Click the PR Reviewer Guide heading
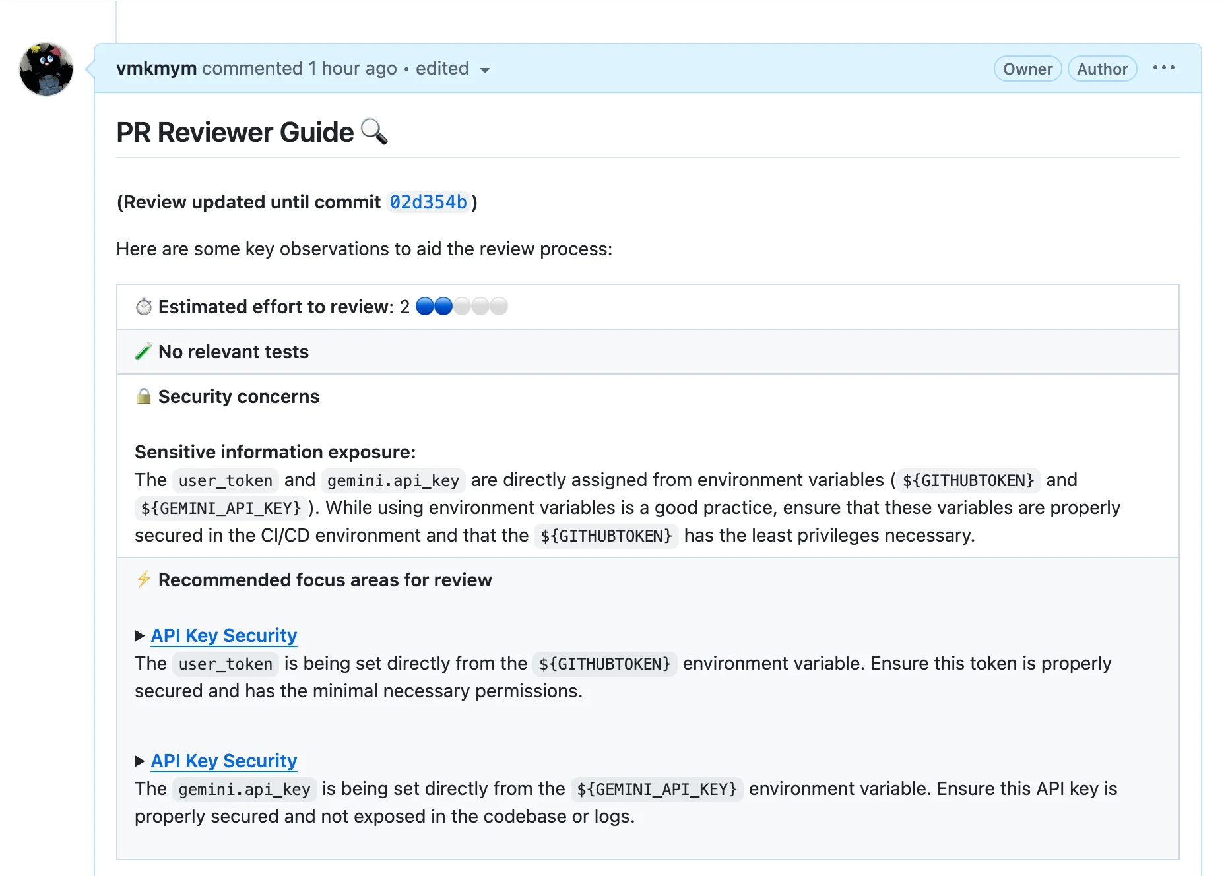This screenshot has width=1226, height=876. [235, 133]
